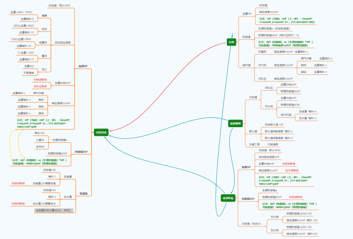Click the green 灾害 node
This screenshot has width=353, height=239.
click(x=231, y=42)
